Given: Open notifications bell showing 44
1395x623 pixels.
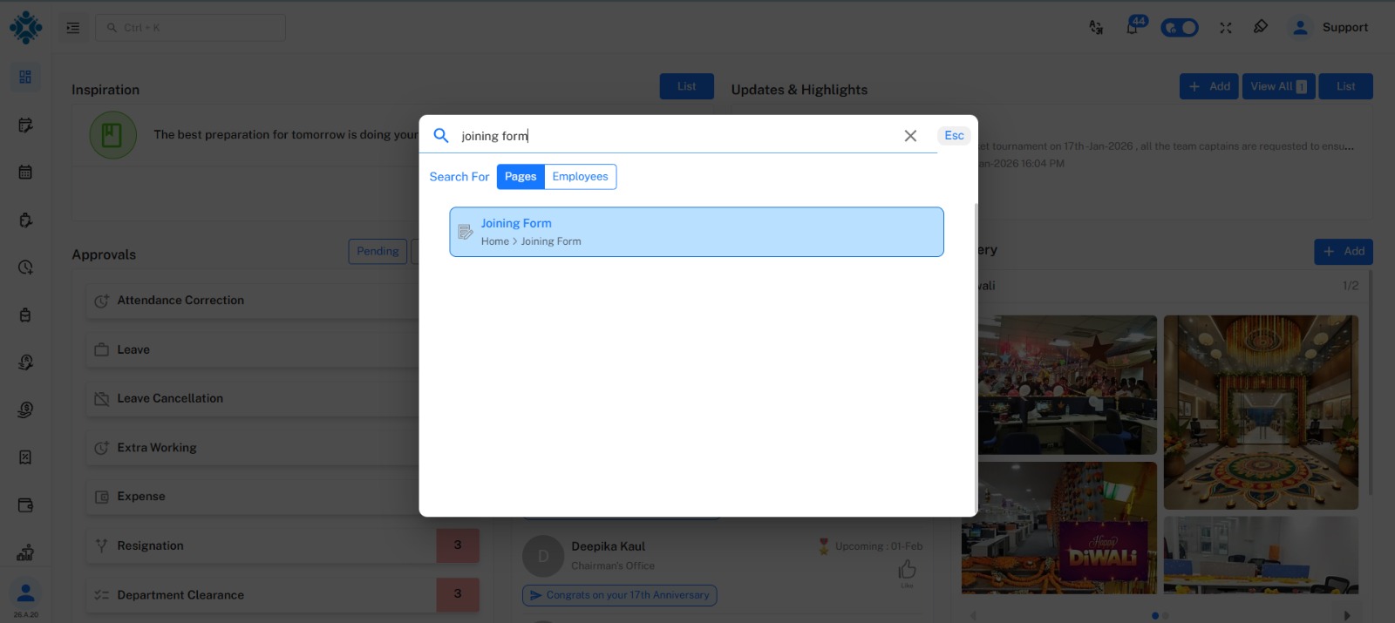Looking at the screenshot, I should (1133, 26).
